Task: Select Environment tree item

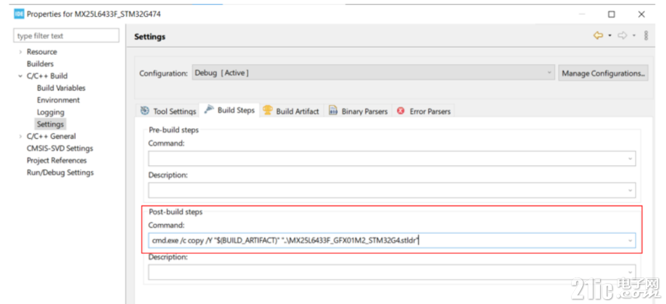Action: coord(58,100)
